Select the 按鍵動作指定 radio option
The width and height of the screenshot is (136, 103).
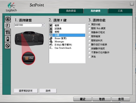(89, 49)
